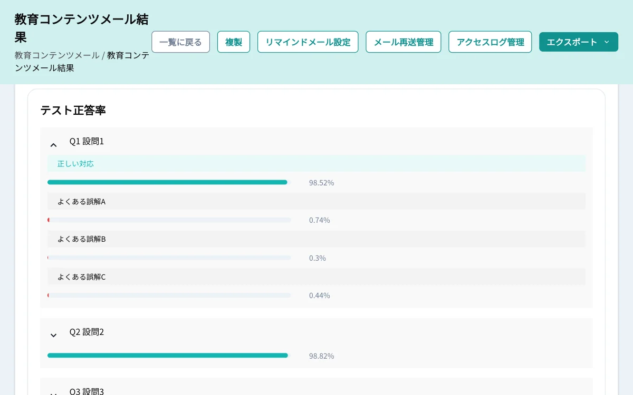Screen dimensions: 633x395
Task: Click the 0.74% progress bar
Action: (x=169, y=220)
